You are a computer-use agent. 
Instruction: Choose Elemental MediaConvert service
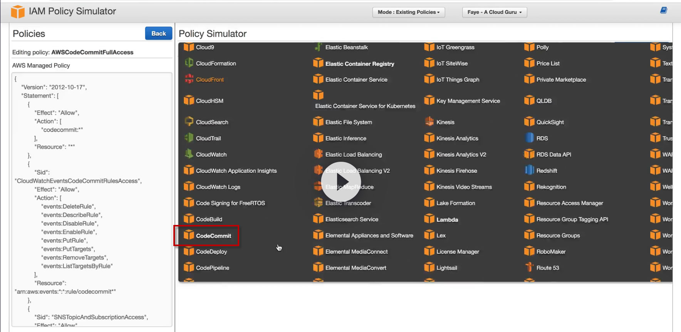pos(356,268)
